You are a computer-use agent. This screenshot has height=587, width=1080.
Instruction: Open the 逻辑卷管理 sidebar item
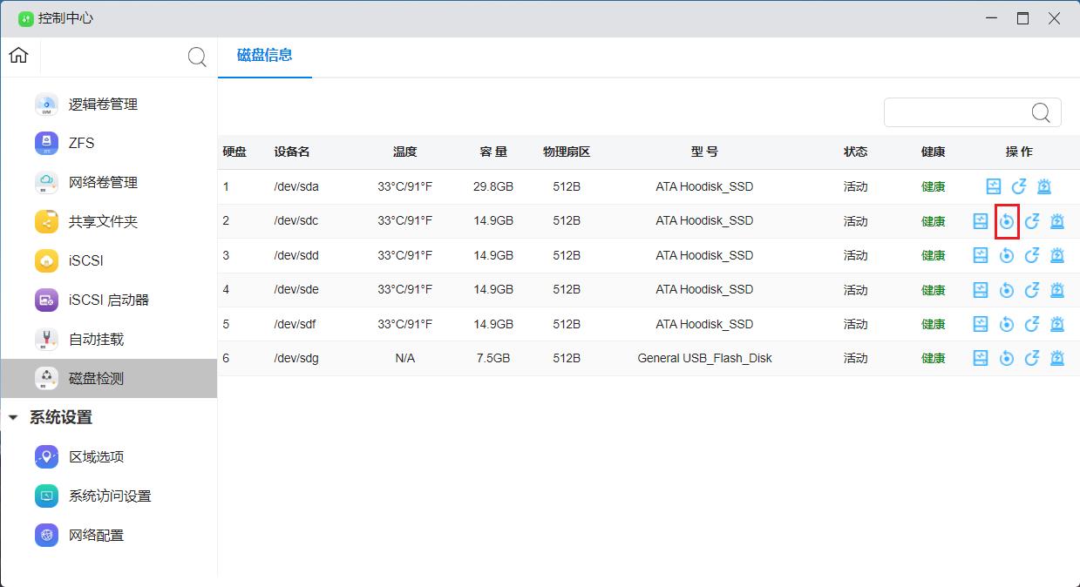click(x=103, y=105)
